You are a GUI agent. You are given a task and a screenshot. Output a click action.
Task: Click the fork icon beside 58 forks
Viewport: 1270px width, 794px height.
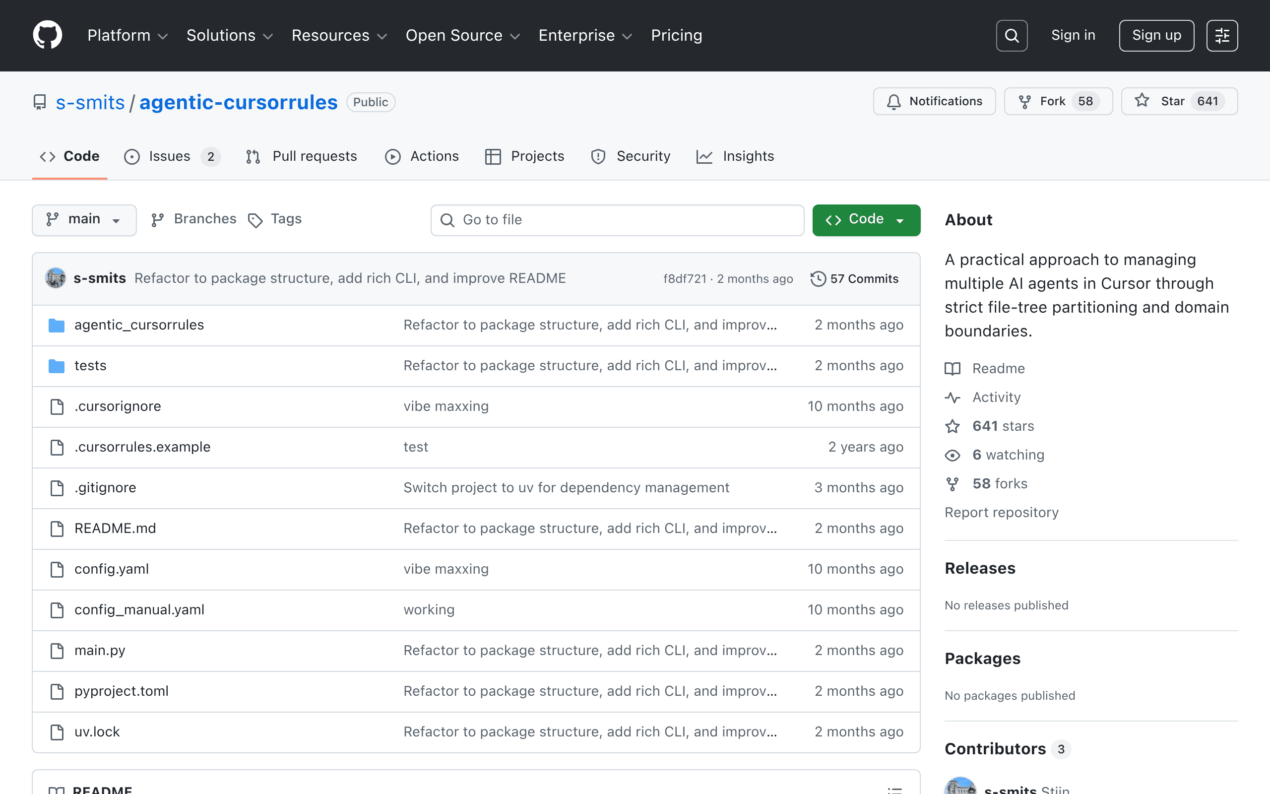click(952, 484)
